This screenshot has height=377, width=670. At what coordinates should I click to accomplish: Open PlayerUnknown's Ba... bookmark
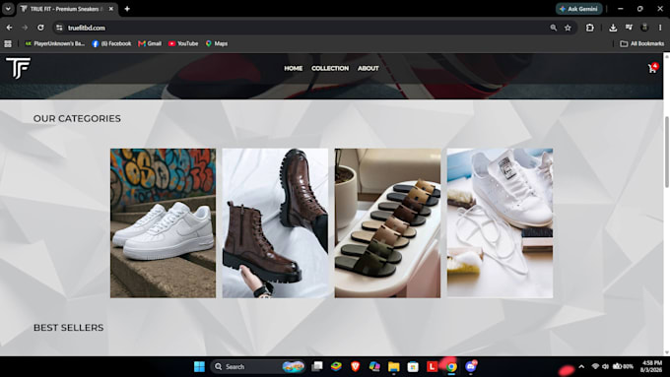click(x=55, y=43)
